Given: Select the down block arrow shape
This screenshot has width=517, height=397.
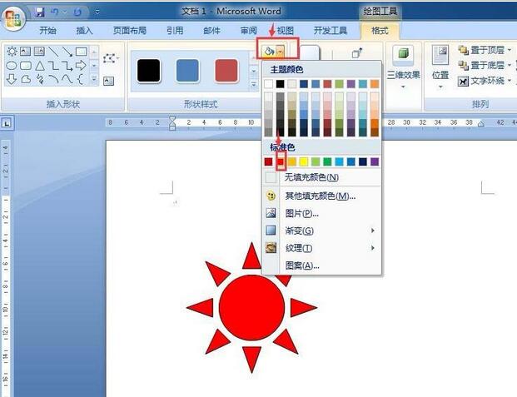Looking at the screenshot, I should click(x=12, y=79).
